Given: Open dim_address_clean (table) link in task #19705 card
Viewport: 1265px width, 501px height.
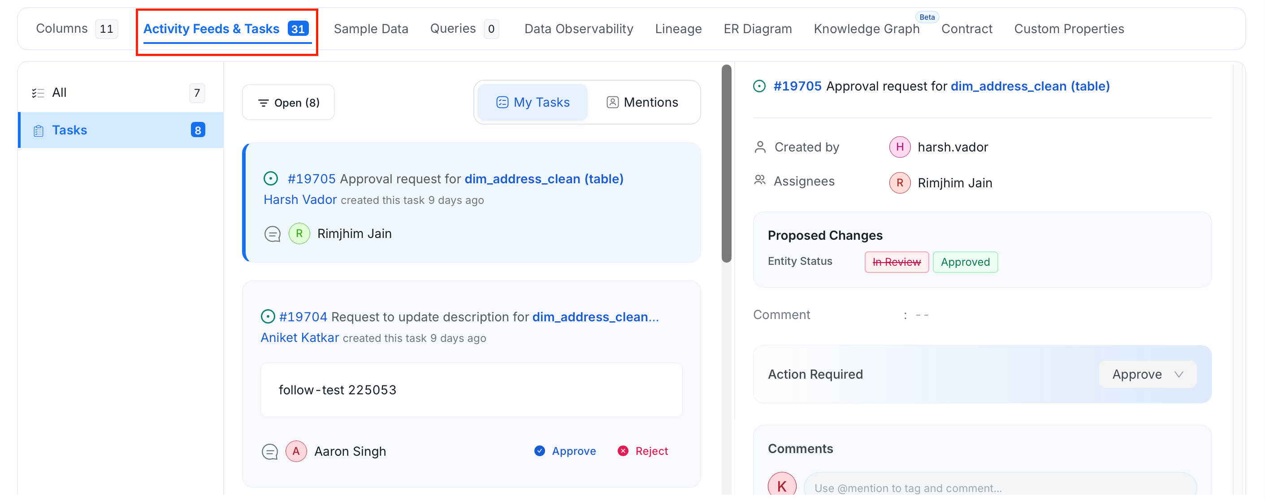Looking at the screenshot, I should pos(544,179).
